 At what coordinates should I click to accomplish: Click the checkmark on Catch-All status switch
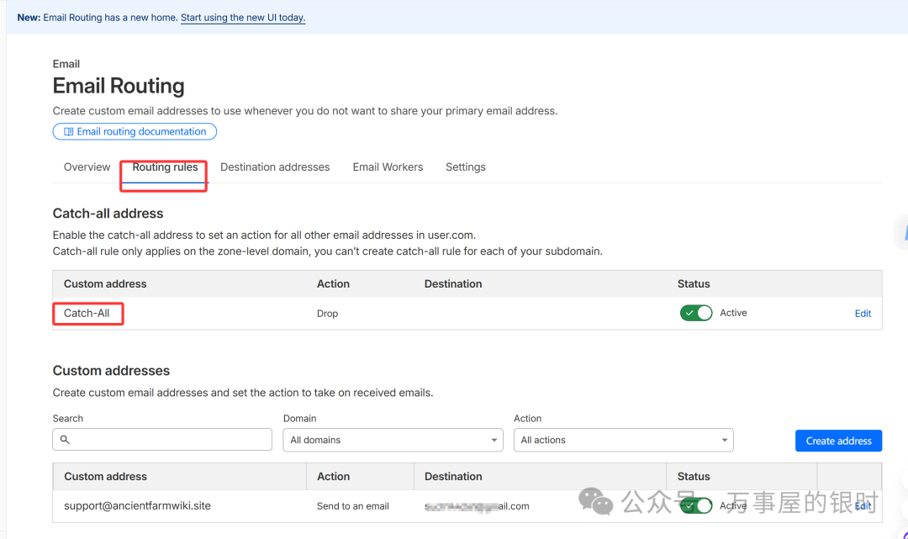click(689, 313)
